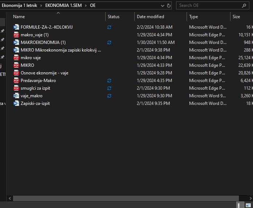Switch to large thumbnails view layout

pos(248,205)
